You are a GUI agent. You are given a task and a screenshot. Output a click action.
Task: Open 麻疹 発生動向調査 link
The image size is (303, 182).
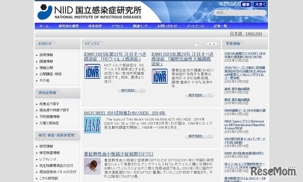click(237, 89)
